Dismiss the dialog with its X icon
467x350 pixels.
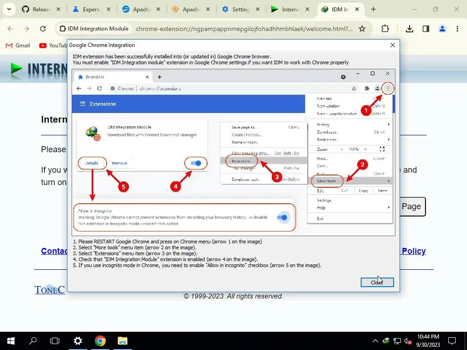(x=393, y=45)
